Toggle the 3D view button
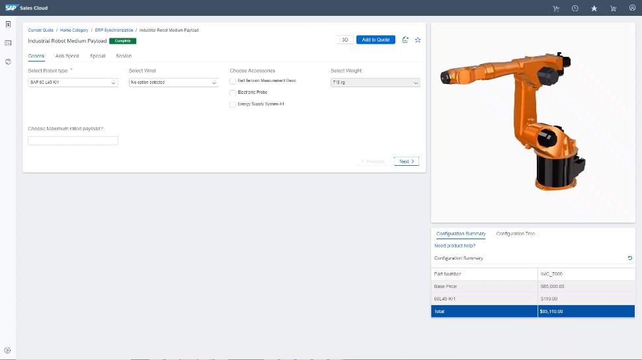The height and width of the screenshot is (360, 642). tap(344, 40)
